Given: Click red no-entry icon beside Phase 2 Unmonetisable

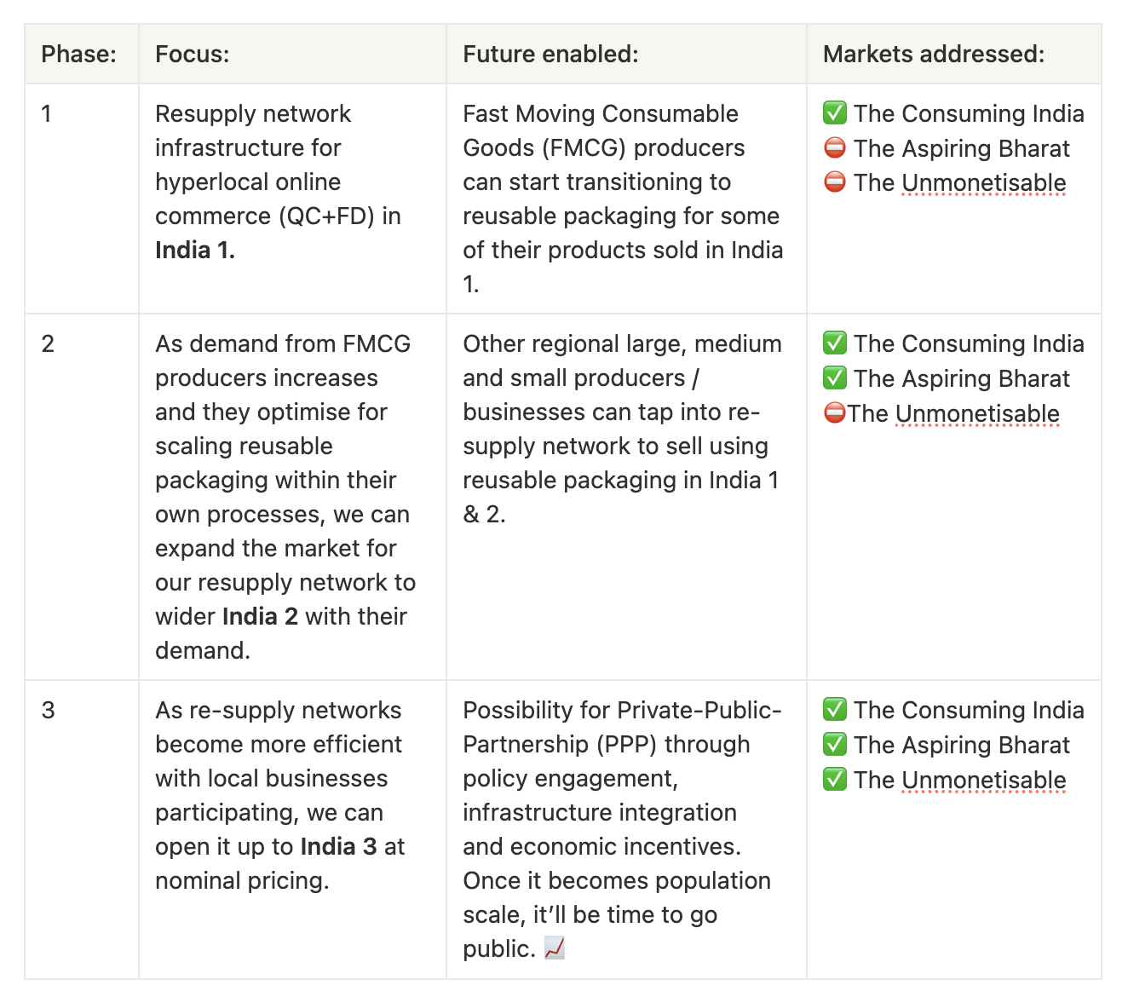Looking at the screenshot, I should click(835, 413).
